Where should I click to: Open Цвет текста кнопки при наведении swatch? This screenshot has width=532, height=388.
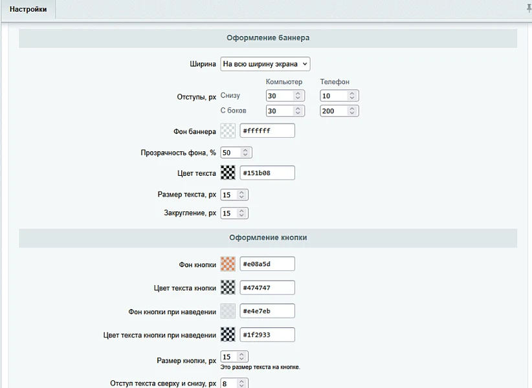(228, 335)
